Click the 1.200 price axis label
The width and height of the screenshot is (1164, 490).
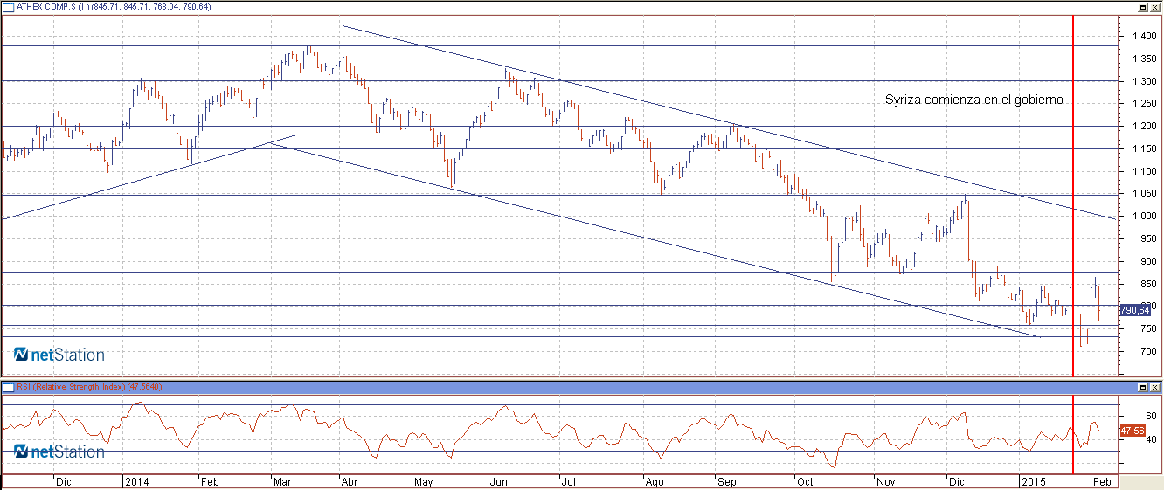(1143, 127)
